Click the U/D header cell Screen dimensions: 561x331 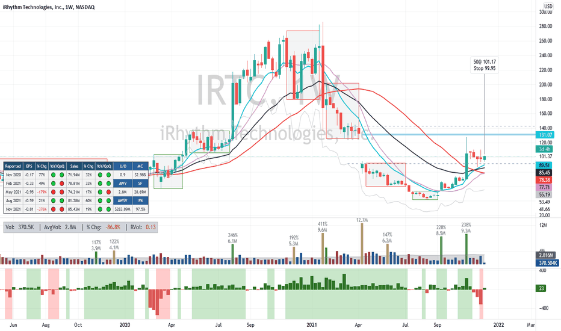point(123,166)
